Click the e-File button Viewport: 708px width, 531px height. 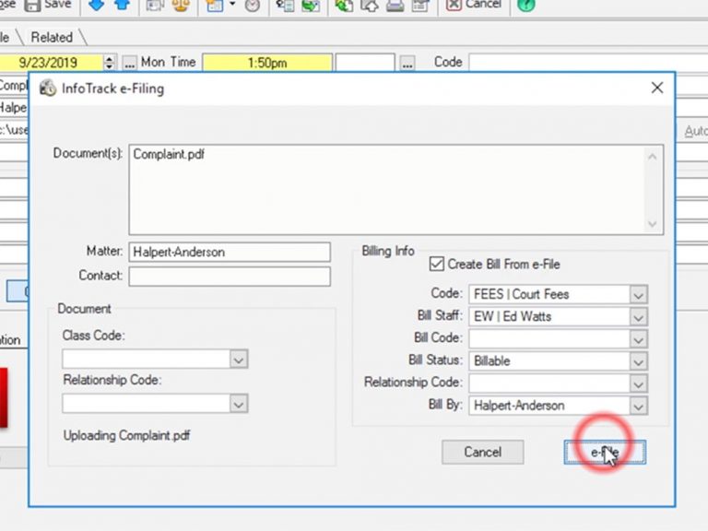coord(605,452)
